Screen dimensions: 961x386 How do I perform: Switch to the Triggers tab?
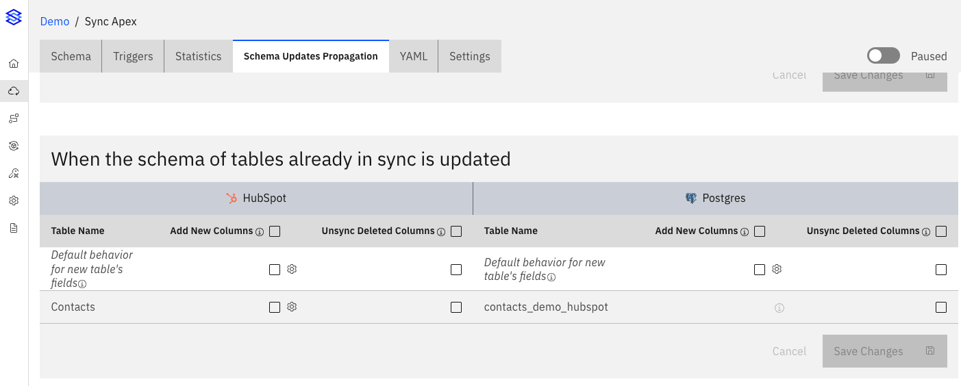click(x=133, y=56)
